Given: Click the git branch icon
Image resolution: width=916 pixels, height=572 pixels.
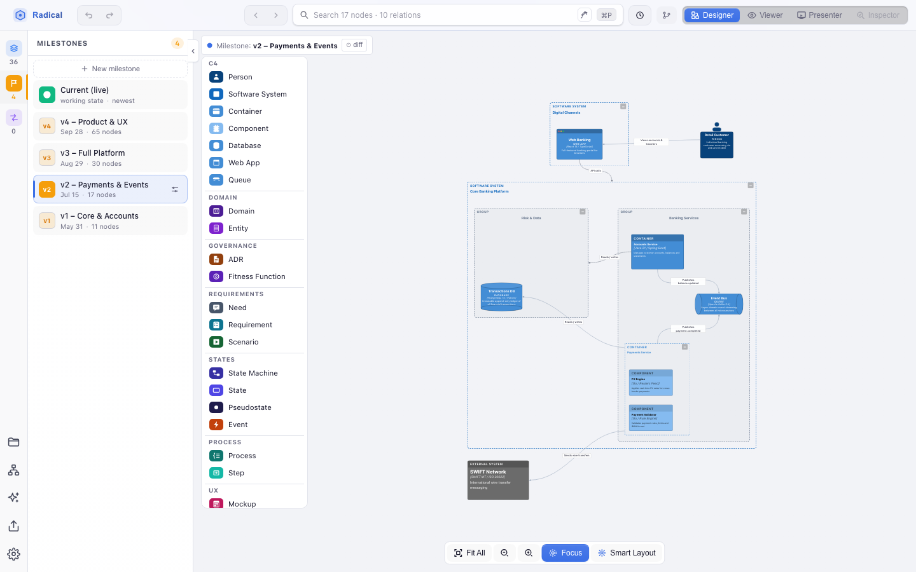Looking at the screenshot, I should (x=667, y=15).
